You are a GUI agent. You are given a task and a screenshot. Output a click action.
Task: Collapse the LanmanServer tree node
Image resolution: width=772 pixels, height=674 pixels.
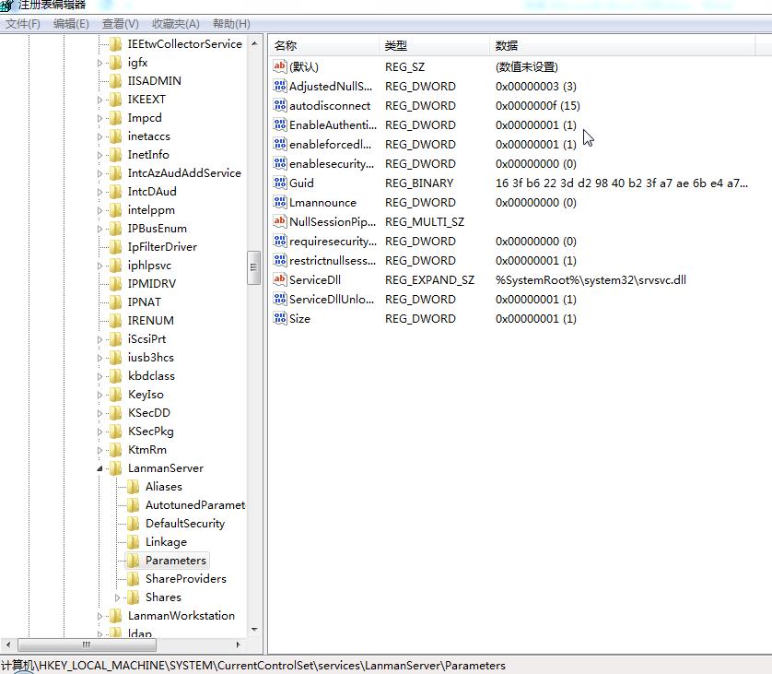coord(98,467)
